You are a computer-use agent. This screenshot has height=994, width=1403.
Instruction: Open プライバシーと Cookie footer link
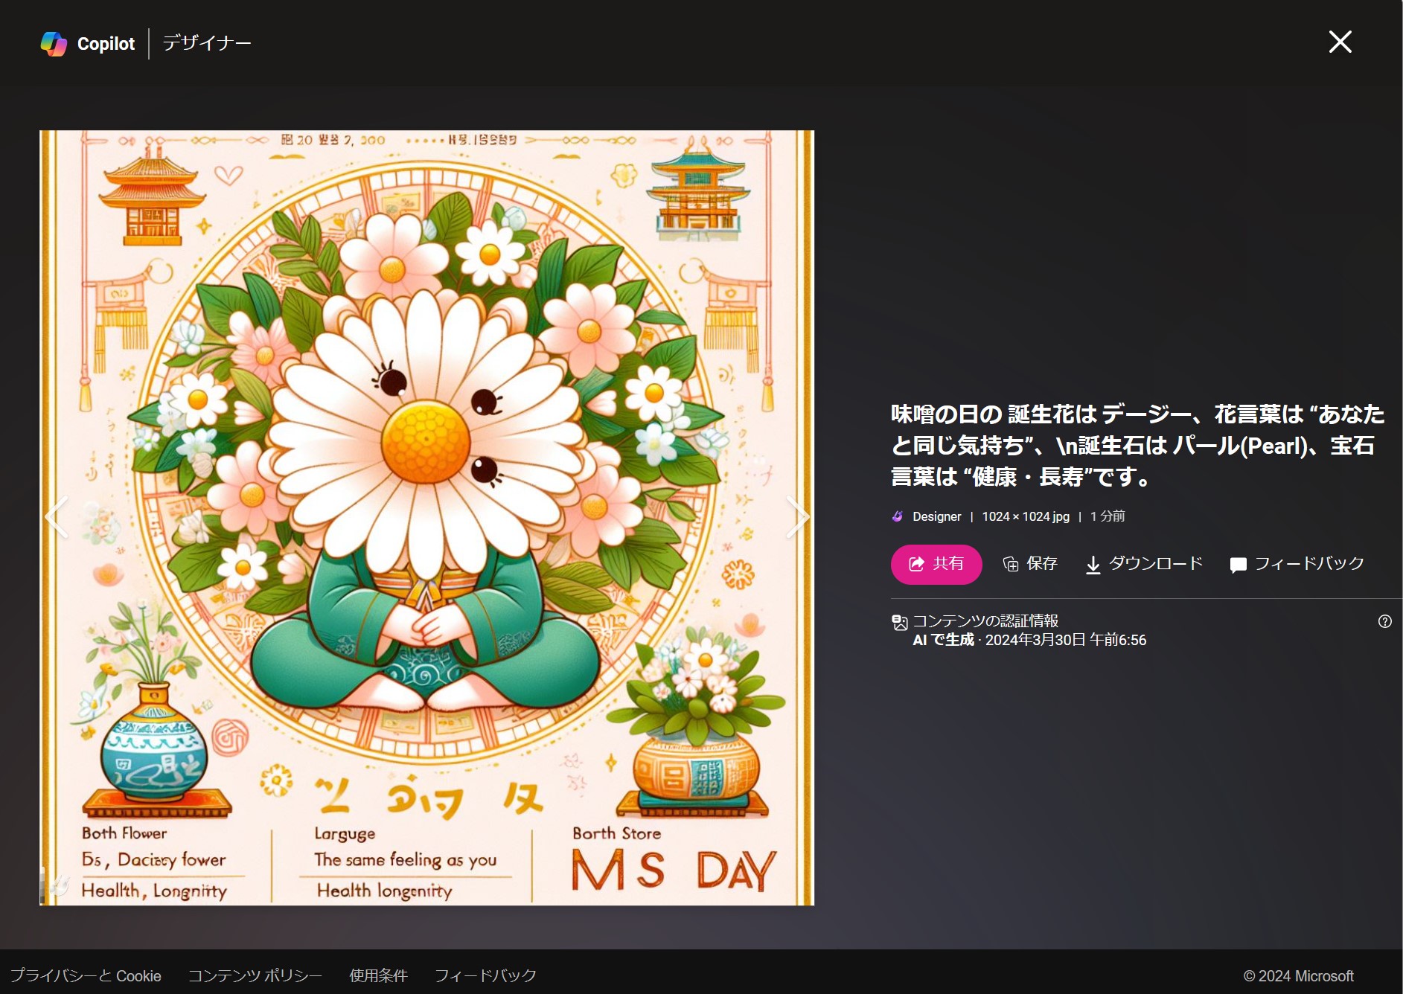tap(86, 975)
